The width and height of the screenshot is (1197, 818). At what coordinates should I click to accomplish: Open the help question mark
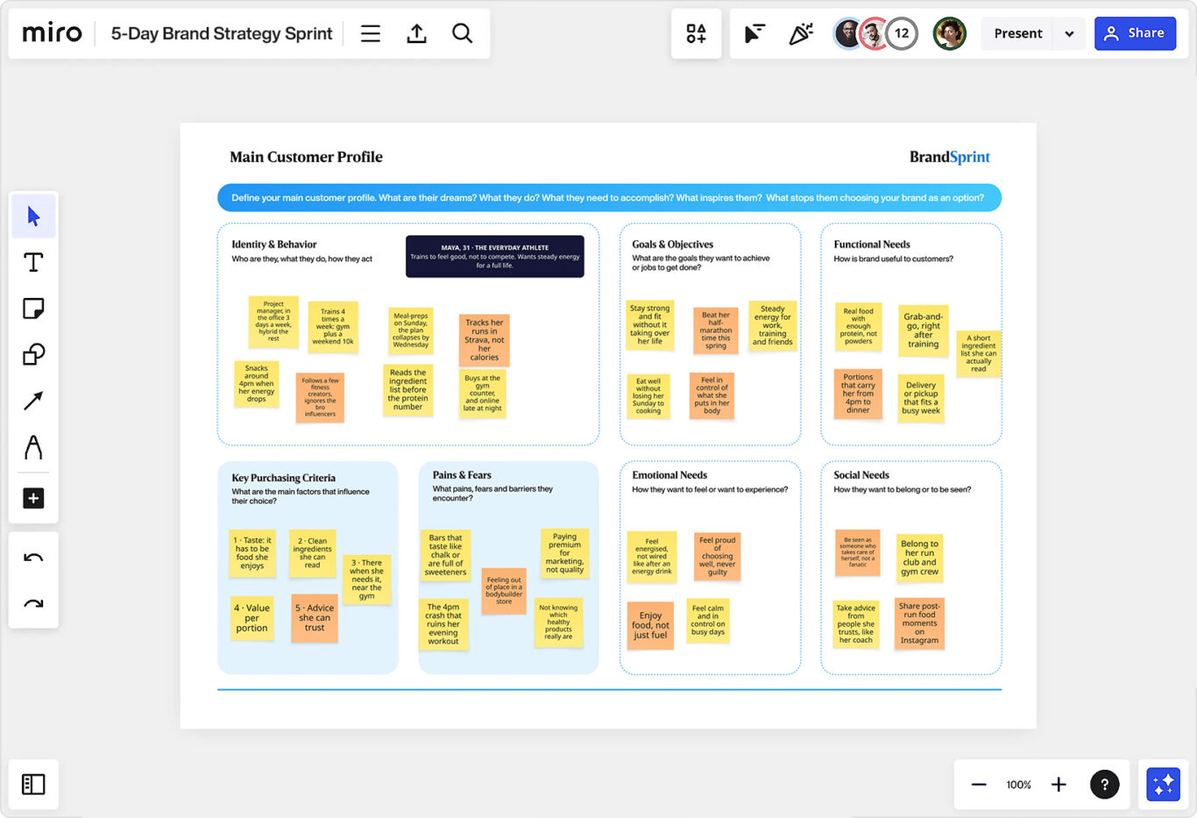pos(1104,784)
